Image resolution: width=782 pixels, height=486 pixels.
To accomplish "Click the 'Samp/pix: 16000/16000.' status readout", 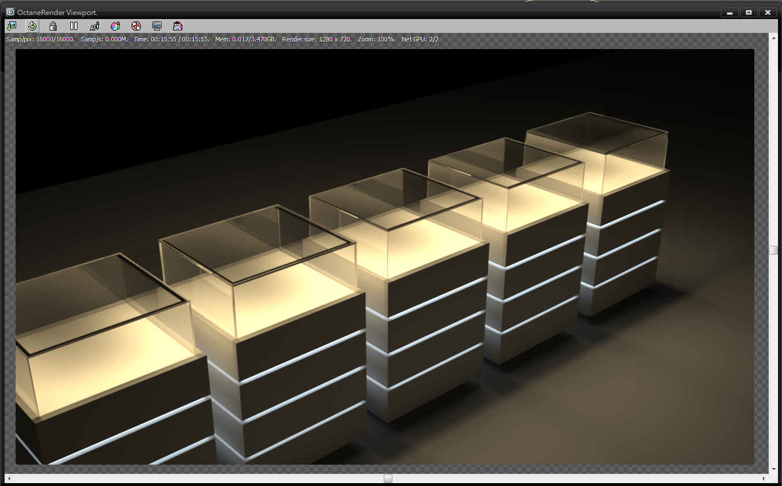I will coord(40,39).
